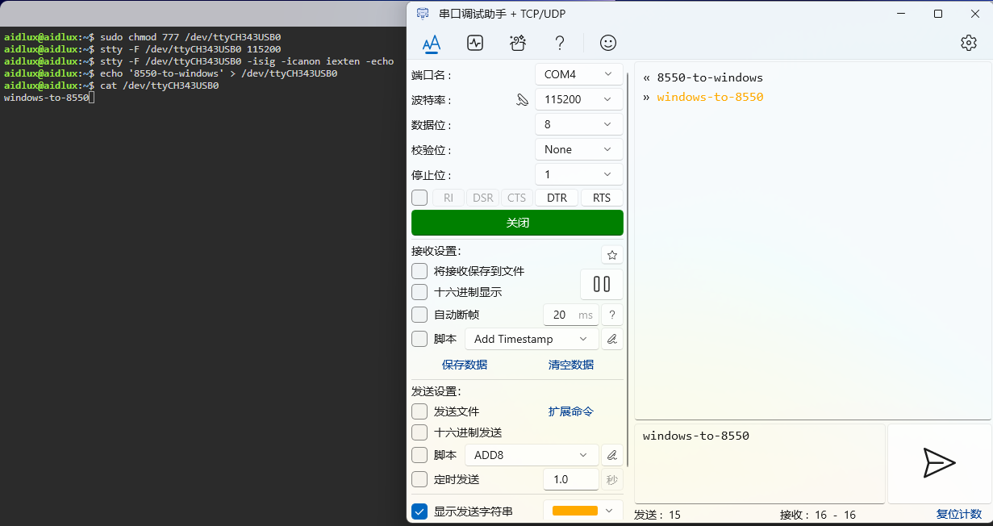
Task: Click the smiley face icon
Action: 607,43
